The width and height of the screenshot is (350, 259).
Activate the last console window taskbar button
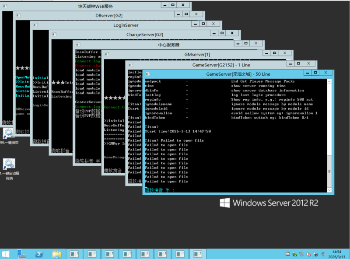pos(198,254)
